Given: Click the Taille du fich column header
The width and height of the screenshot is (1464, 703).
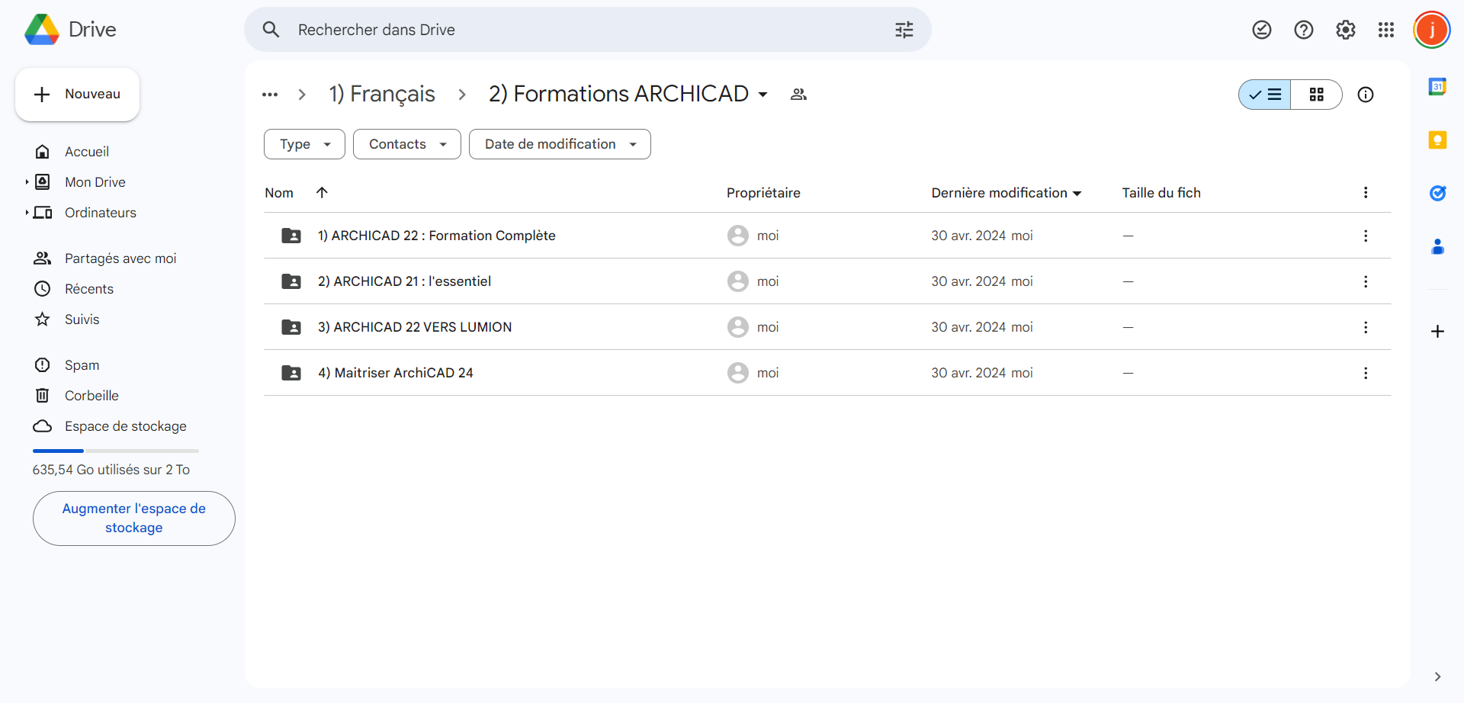Looking at the screenshot, I should tap(1161, 193).
